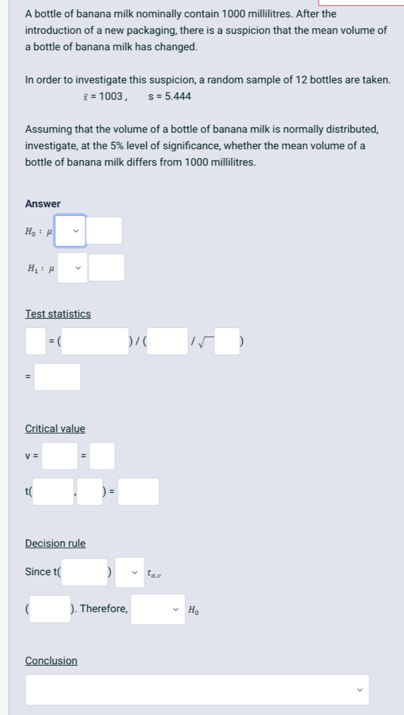The width and height of the screenshot is (404, 715).
Task: Select the test statistic name box
Action: click(34, 342)
